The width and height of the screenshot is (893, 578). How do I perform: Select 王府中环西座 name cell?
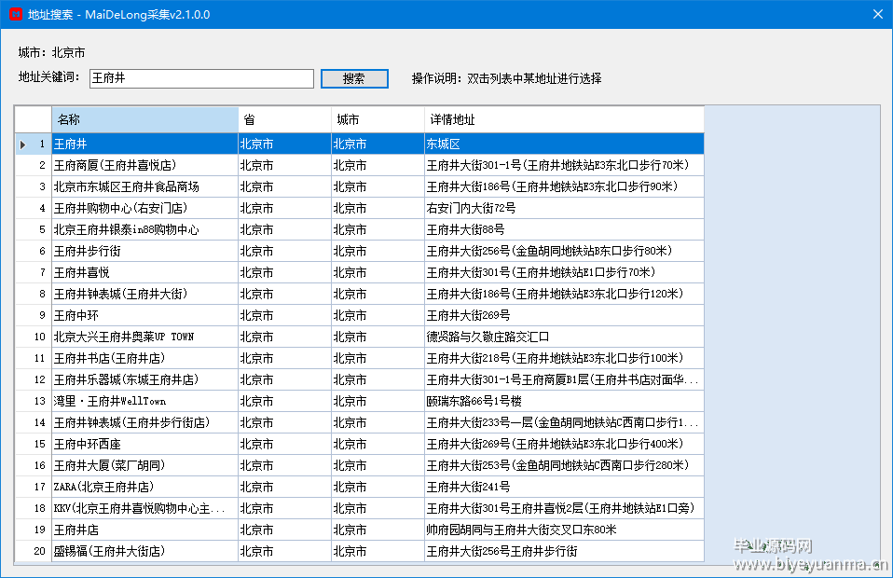coord(144,444)
